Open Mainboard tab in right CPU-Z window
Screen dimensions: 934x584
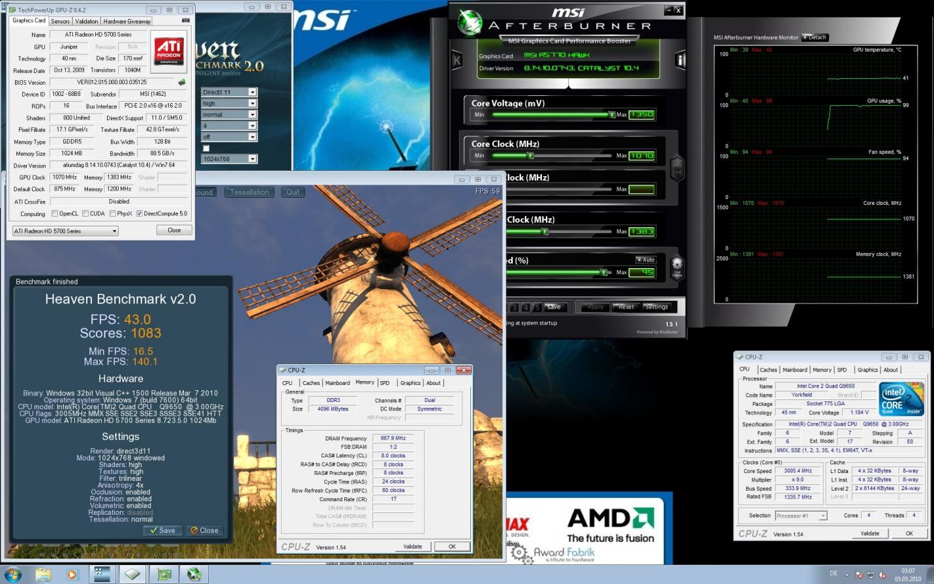click(x=794, y=370)
